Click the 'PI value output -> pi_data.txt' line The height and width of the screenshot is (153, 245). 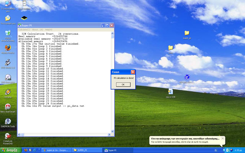(x=53, y=106)
